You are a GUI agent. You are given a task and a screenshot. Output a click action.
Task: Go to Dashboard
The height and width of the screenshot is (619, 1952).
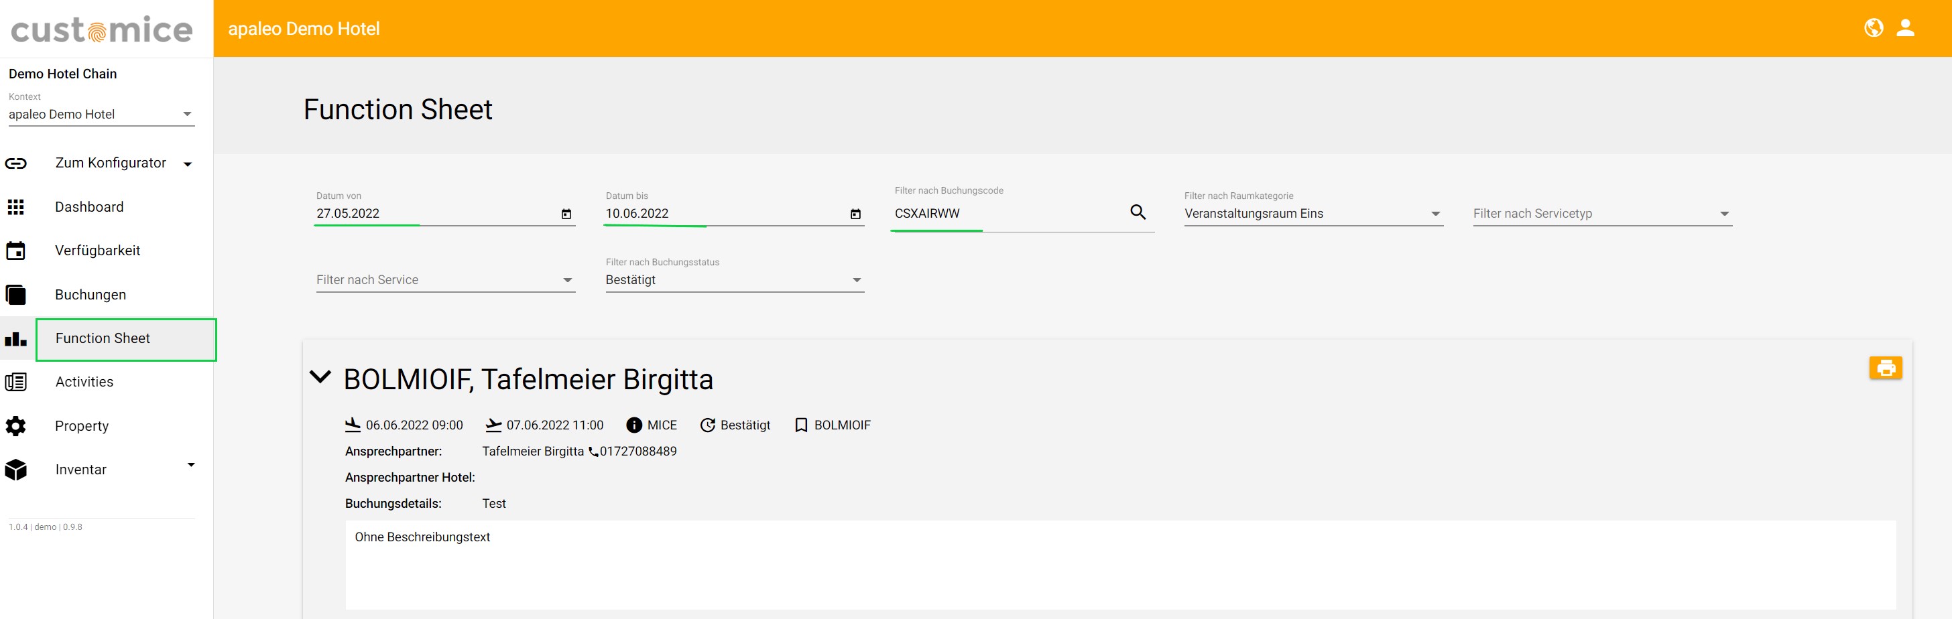pos(89,207)
